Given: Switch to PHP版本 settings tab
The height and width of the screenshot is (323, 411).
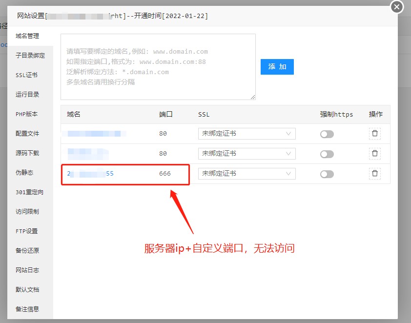Looking at the screenshot, I should tap(26, 114).
